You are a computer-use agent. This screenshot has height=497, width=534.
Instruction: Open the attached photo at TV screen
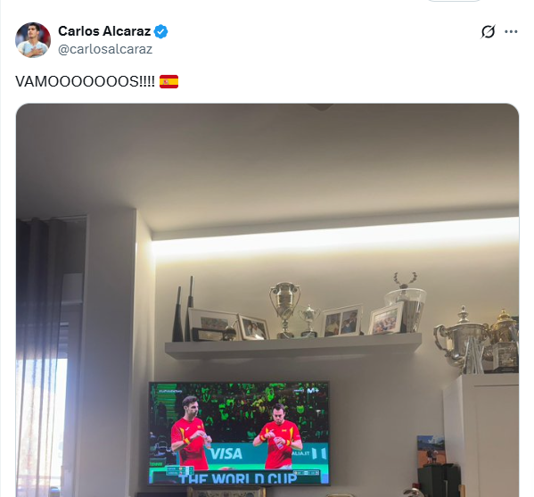click(x=239, y=433)
